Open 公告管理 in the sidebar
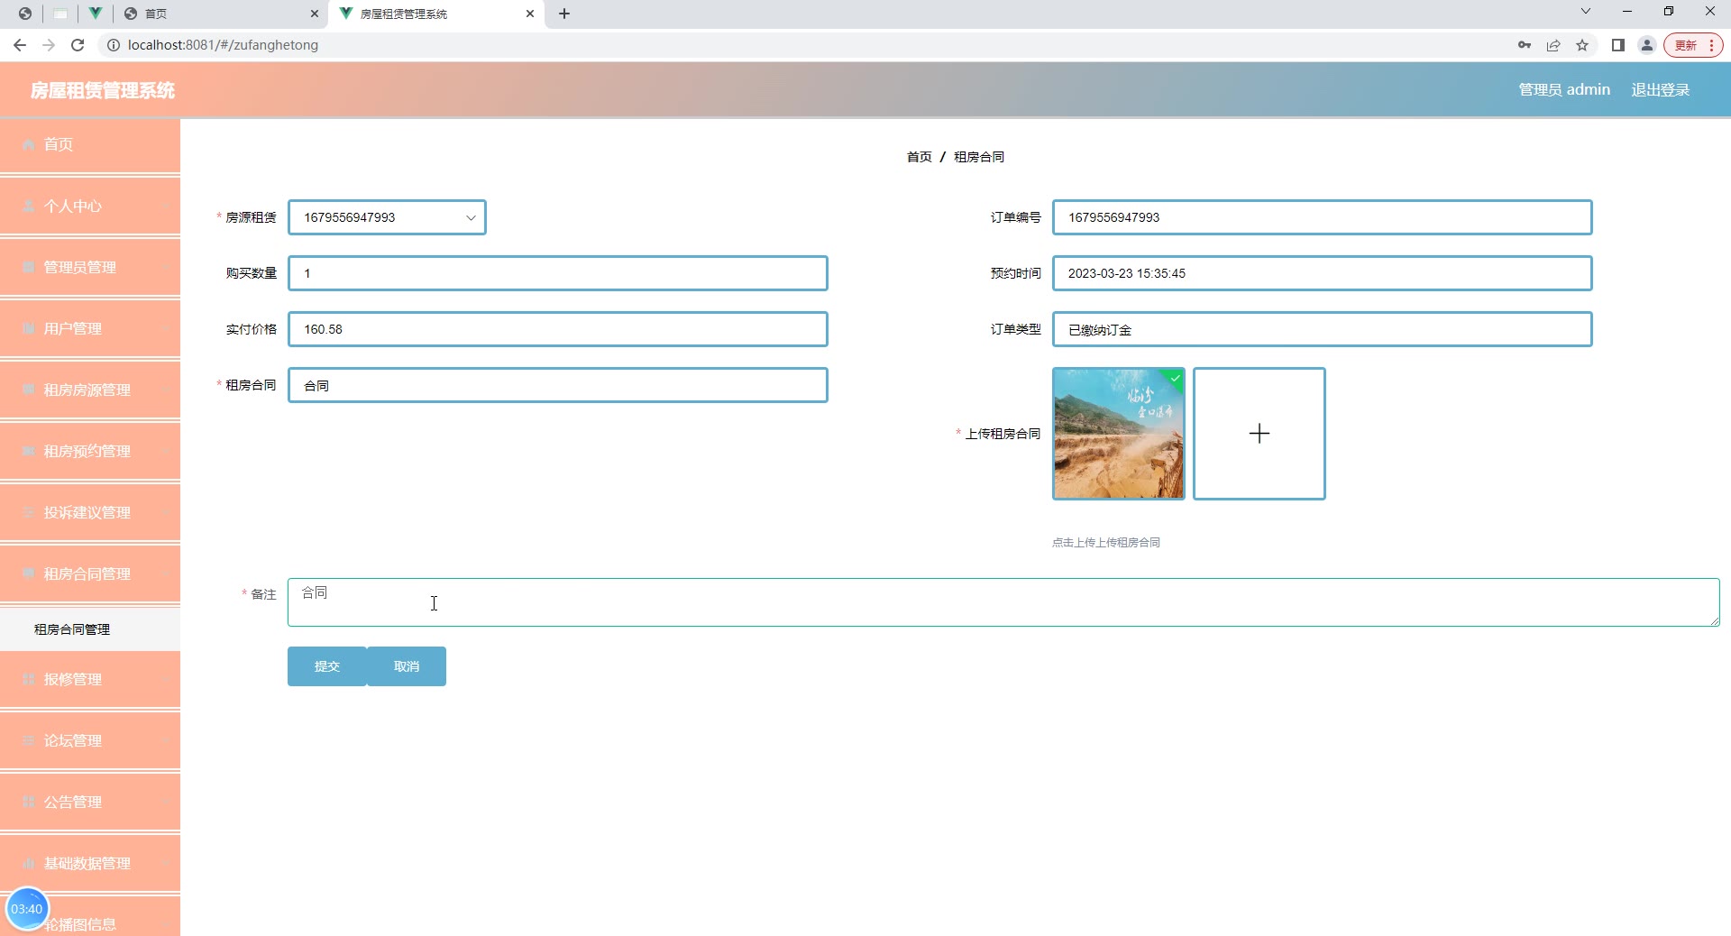 [90, 802]
